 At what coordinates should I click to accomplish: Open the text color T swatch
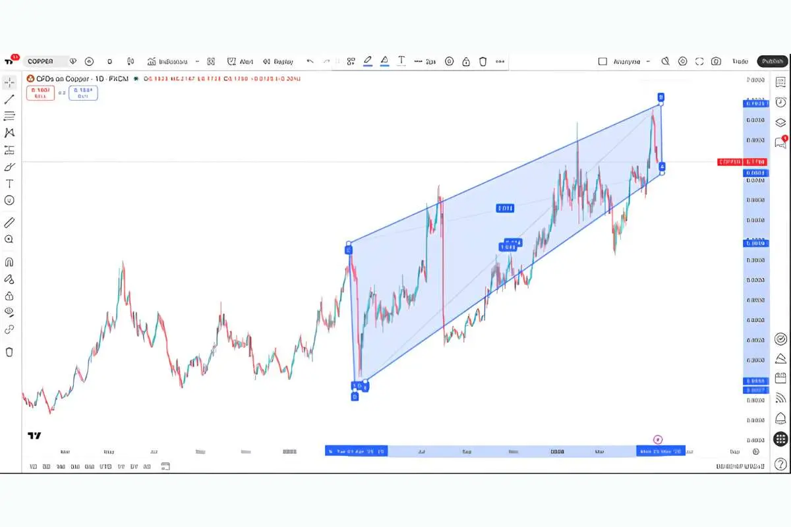[401, 61]
